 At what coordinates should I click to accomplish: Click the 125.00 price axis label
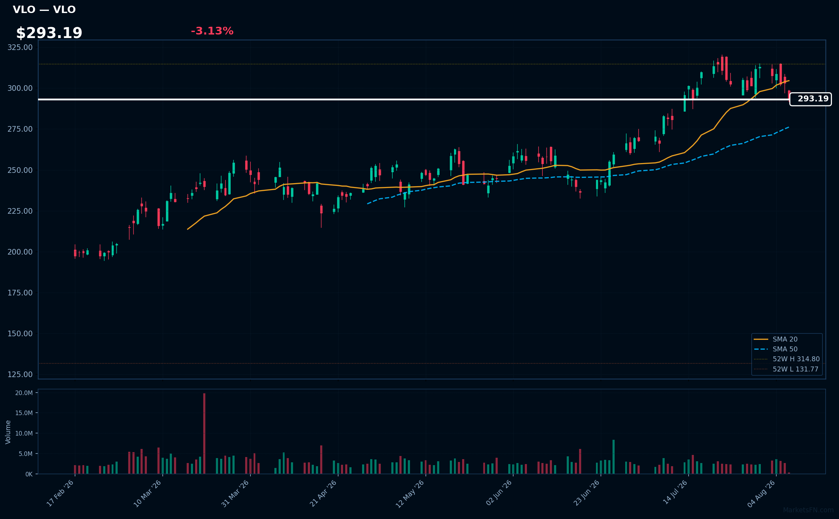coord(20,374)
